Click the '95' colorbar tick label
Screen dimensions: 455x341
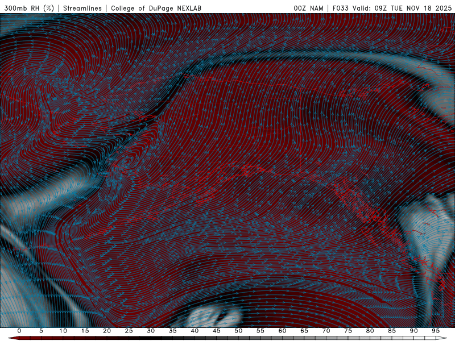click(x=436, y=331)
